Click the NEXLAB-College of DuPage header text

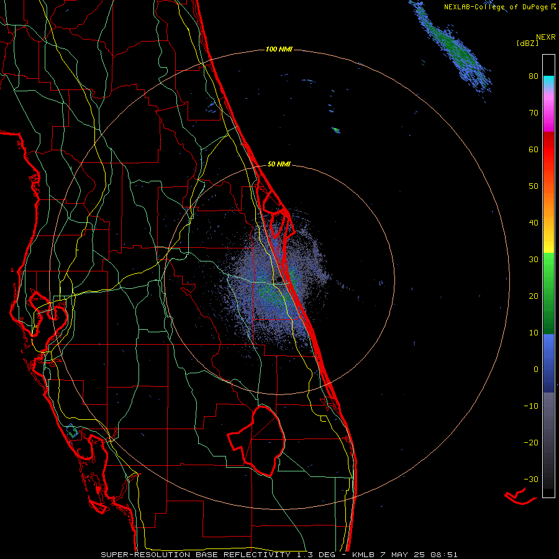pyautogui.click(x=500, y=7)
